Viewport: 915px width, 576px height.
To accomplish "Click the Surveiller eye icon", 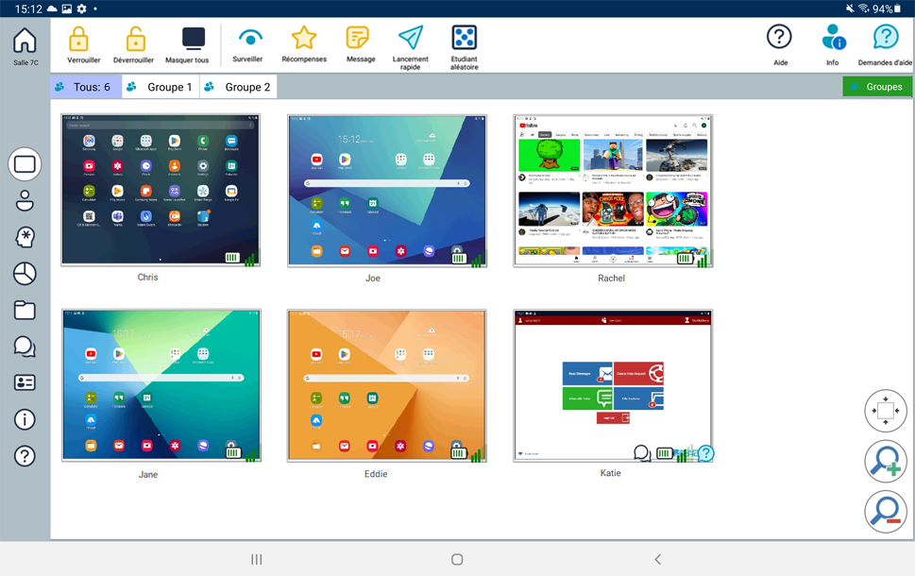I will coord(249,39).
